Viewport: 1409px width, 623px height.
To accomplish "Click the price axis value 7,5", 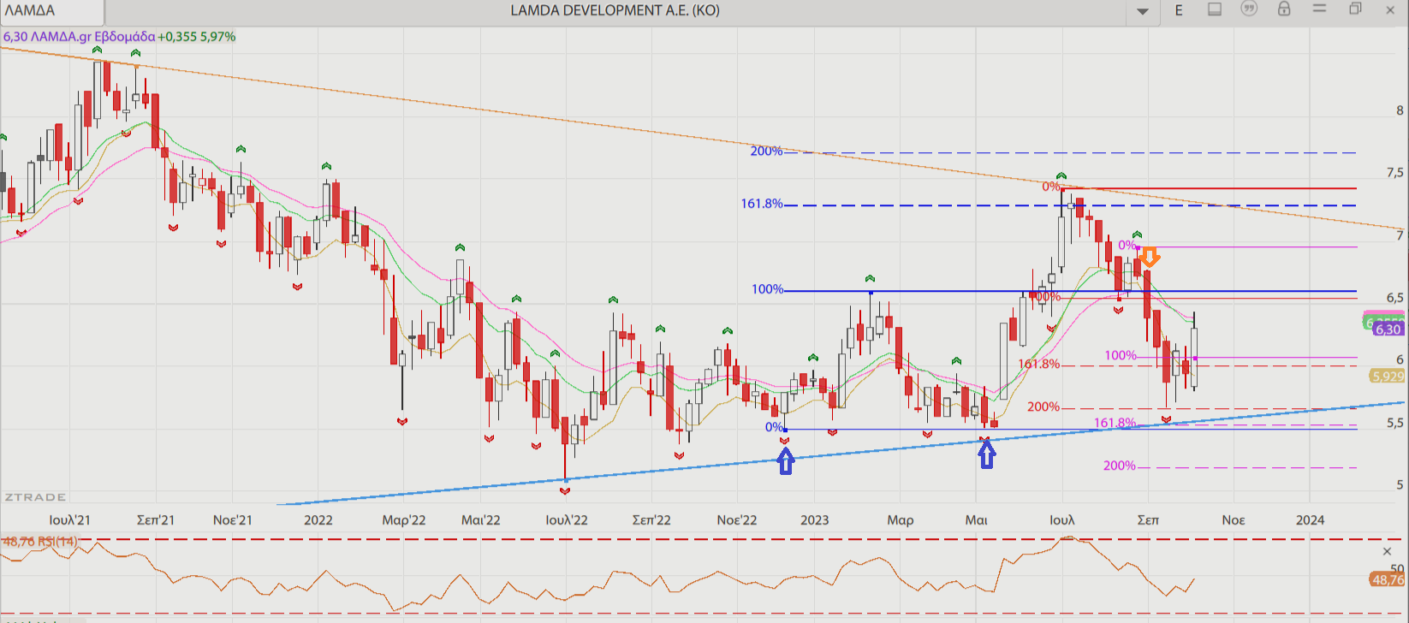I will tap(1395, 173).
